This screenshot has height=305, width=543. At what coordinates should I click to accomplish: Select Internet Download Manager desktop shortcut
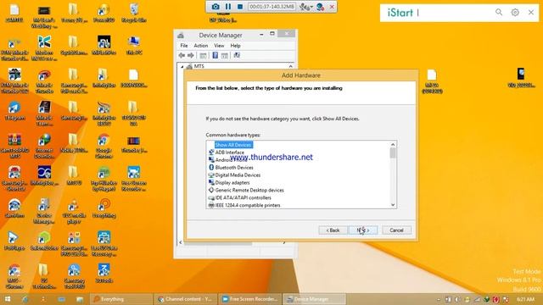(44, 146)
